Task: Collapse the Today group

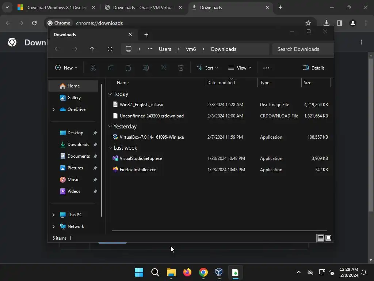Action: [110, 94]
